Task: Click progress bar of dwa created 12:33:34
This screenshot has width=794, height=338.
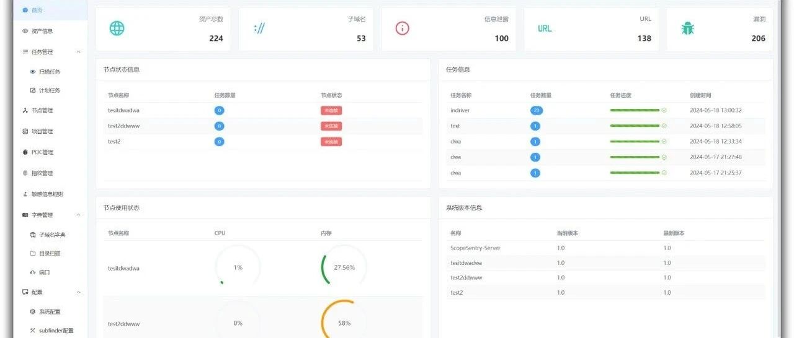Action: coord(635,142)
